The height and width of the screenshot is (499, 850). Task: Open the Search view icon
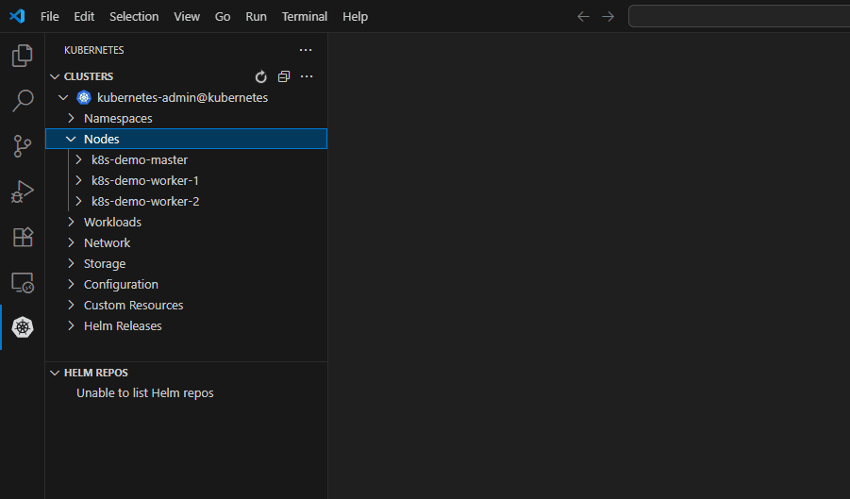22,101
